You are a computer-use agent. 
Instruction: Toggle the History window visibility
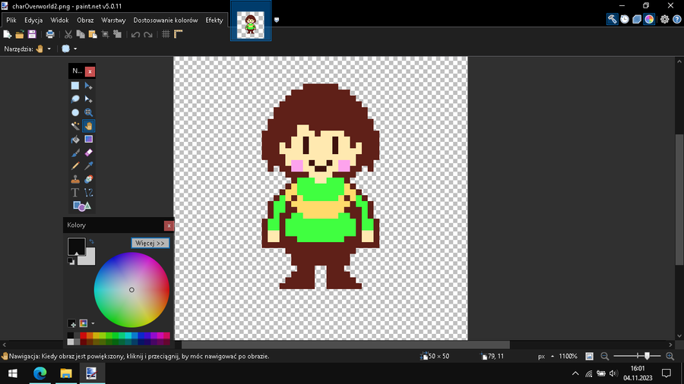pyautogui.click(x=625, y=19)
